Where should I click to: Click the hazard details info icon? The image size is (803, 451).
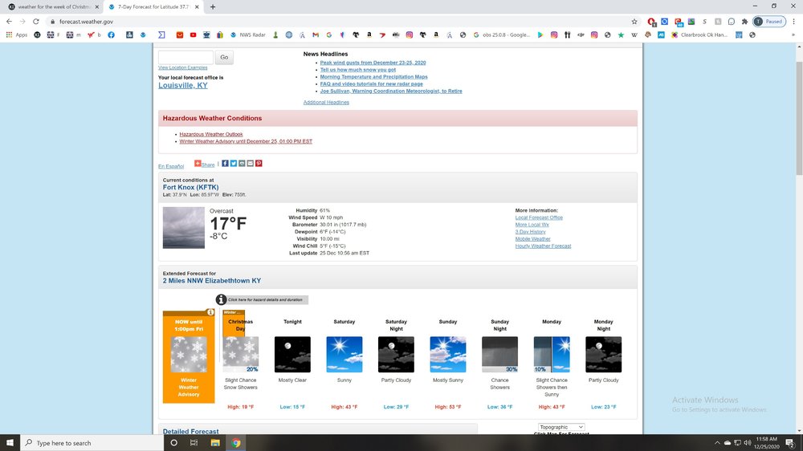(x=221, y=299)
